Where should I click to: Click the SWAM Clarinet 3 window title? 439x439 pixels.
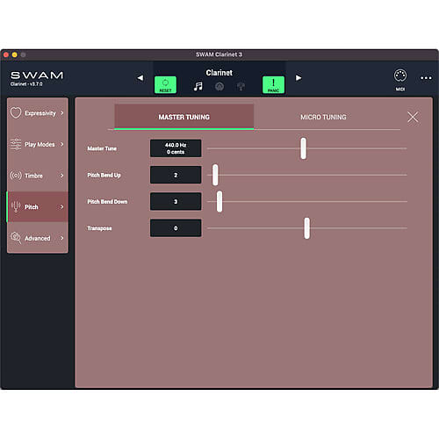pyautogui.click(x=219, y=54)
